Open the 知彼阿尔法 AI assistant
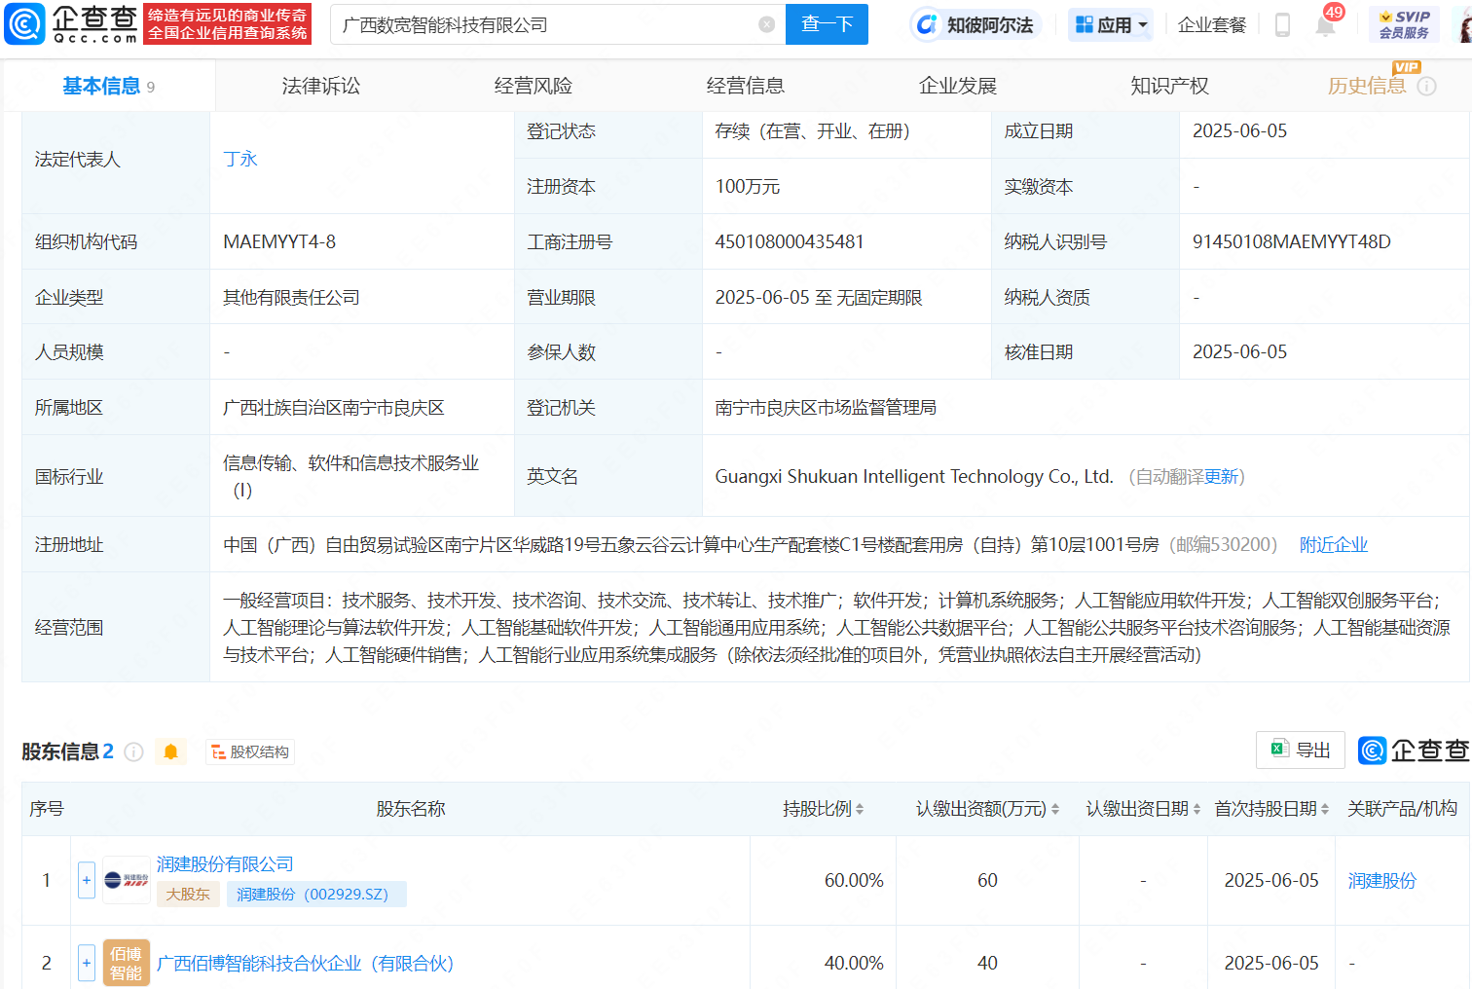This screenshot has height=989, width=1472. click(x=976, y=24)
